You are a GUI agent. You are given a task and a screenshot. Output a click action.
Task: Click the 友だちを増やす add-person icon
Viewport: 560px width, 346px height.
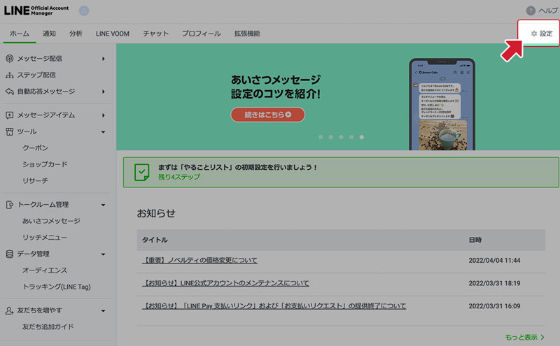(x=10, y=310)
